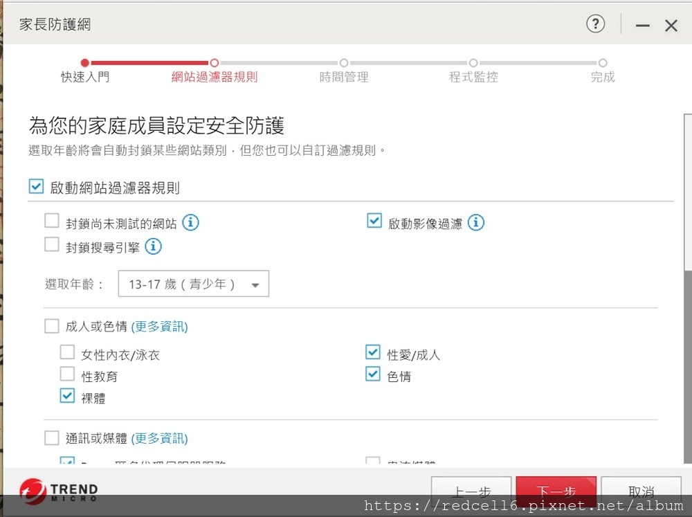Viewport: 692px width, 517px height.
Task: Show info for 啟動影像過濾
Action: (476, 223)
